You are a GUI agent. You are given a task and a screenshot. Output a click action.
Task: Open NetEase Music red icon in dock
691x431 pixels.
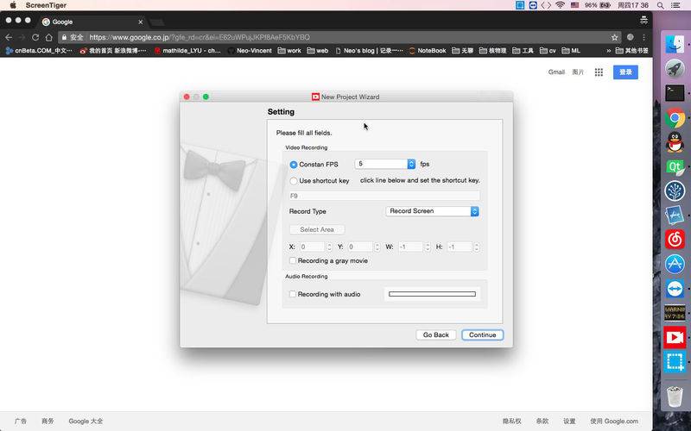pos(675,240)
